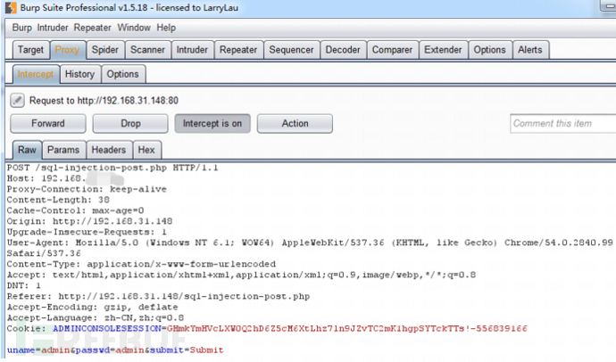Click the Accept-Encoding: gzip, deflate line
Image resolution: width=616 pixels, height=362 pixels.
tap(92, 307)
